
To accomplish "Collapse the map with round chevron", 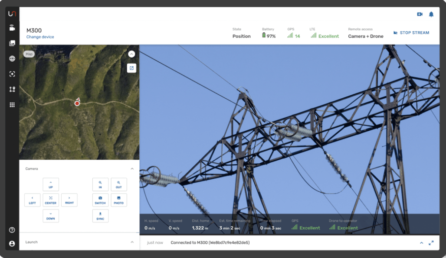I will pyautogui.click(x=131, y=54).
